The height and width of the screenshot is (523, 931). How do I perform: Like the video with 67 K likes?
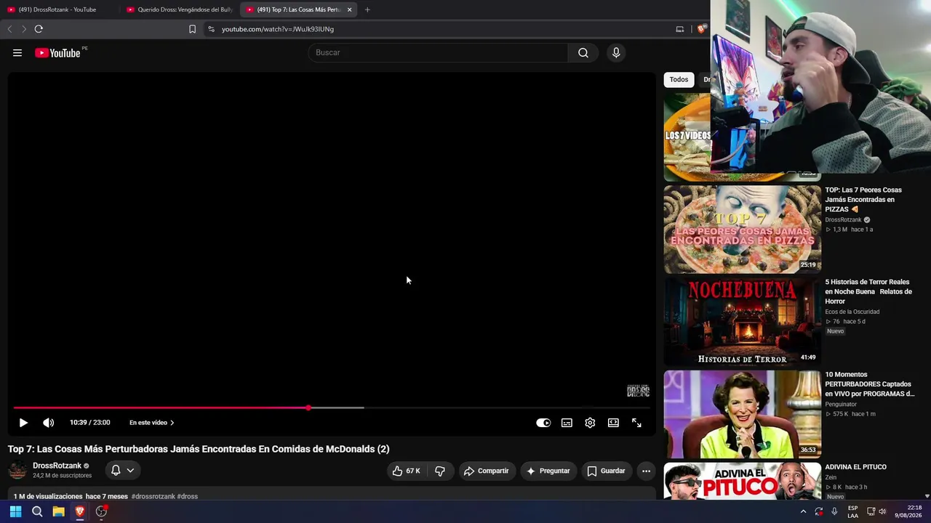(406, 471)
